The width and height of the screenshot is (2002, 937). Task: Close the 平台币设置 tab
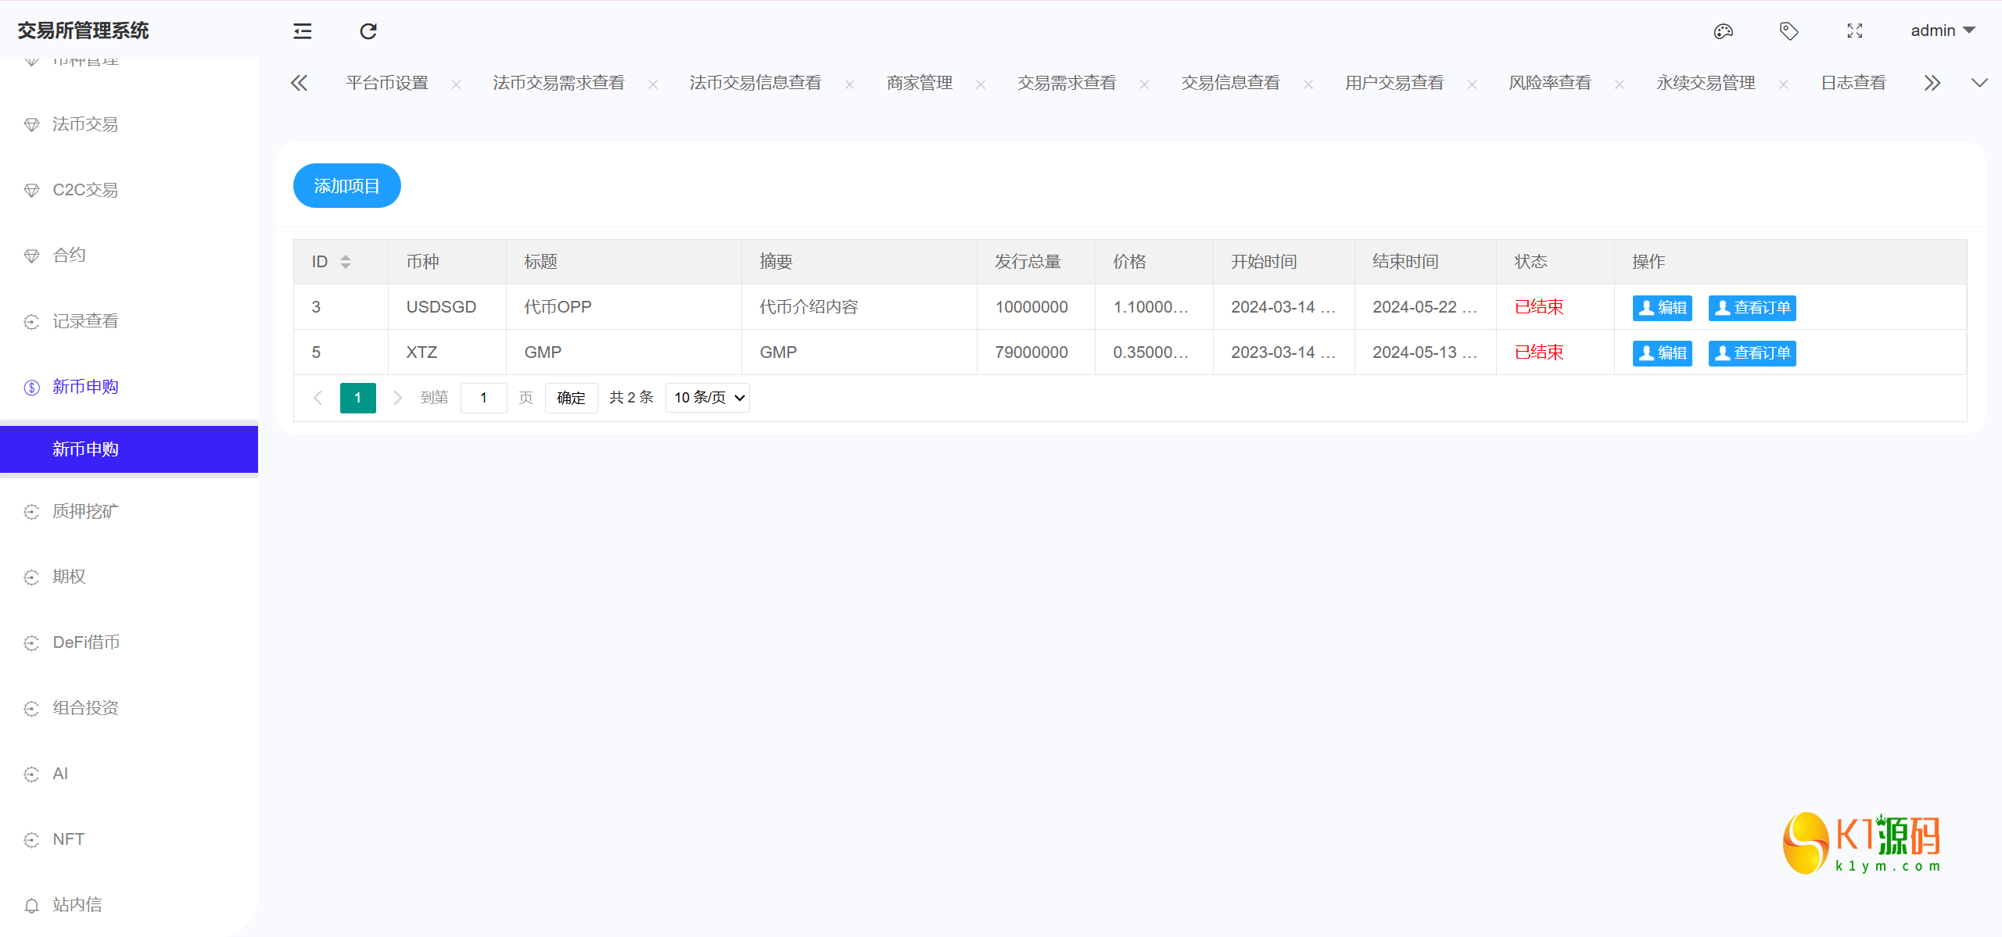point(457,84)
